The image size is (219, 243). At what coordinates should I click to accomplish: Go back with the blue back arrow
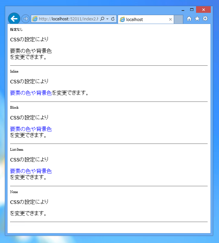(x=14, y=19)
